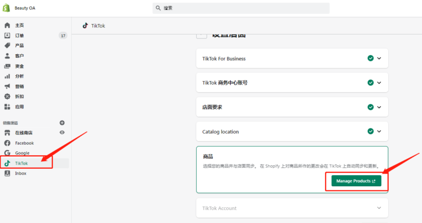Open the Customers (客户) person icon
The image size is (422, 223).
tap(7, 56)
